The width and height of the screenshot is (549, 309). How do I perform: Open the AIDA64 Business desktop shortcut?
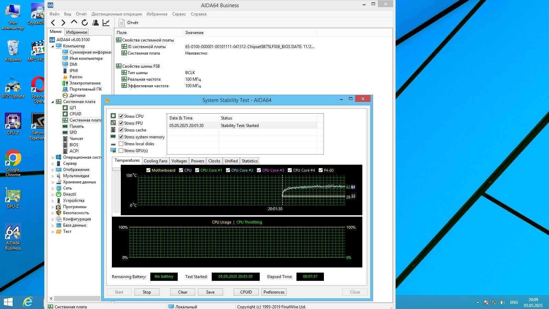pyautogui.click(x=13, y=237)
